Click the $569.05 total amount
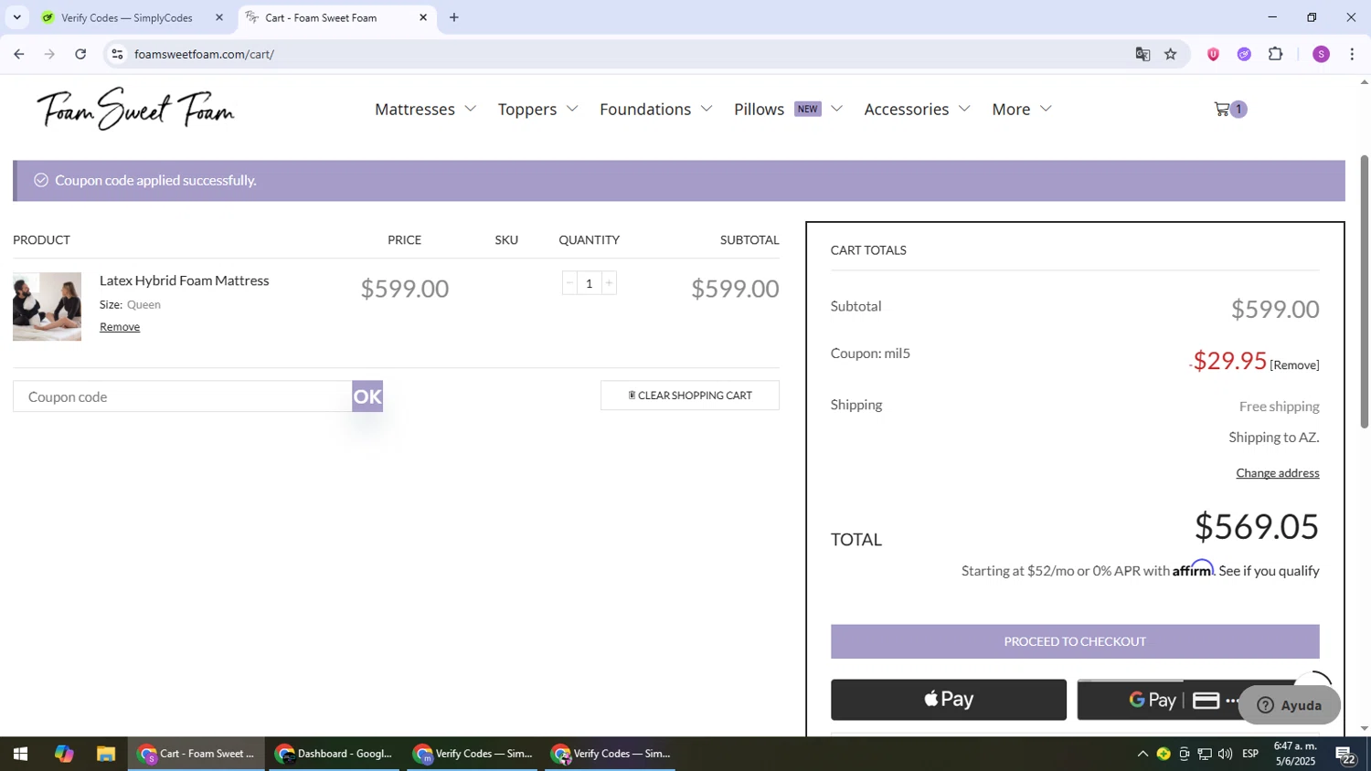Viewport: 1371px width, 771px height. point(1257,527)
